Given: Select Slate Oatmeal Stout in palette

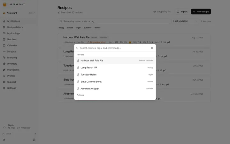Looking at the screenshot, I should (115, 82).
